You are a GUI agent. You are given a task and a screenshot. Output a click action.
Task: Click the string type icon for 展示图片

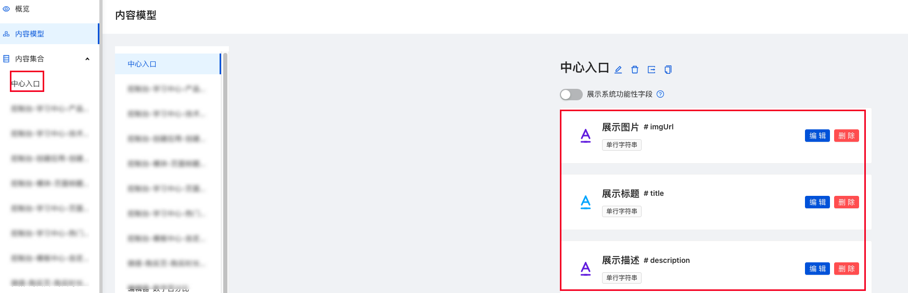click(585, 136)
